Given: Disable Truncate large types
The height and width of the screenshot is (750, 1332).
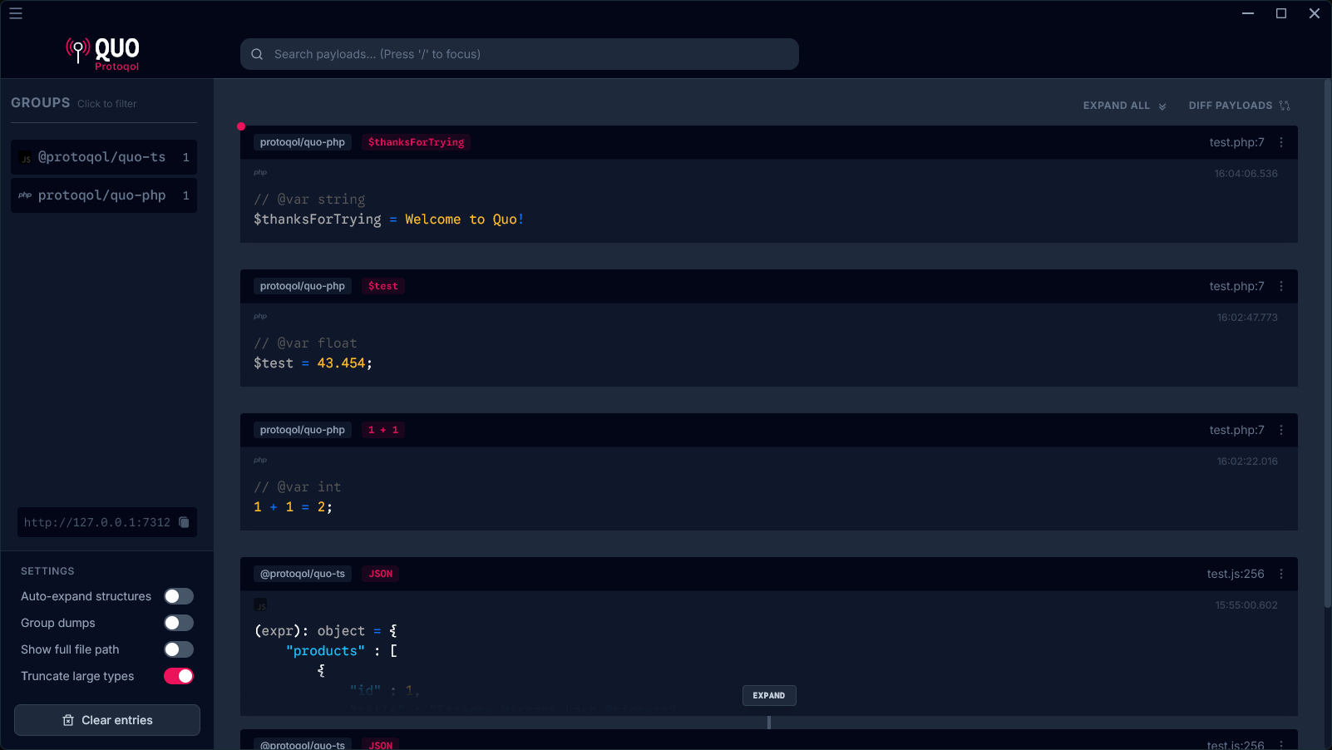Looking at the screenshot, I should click(x=179, y=676).
